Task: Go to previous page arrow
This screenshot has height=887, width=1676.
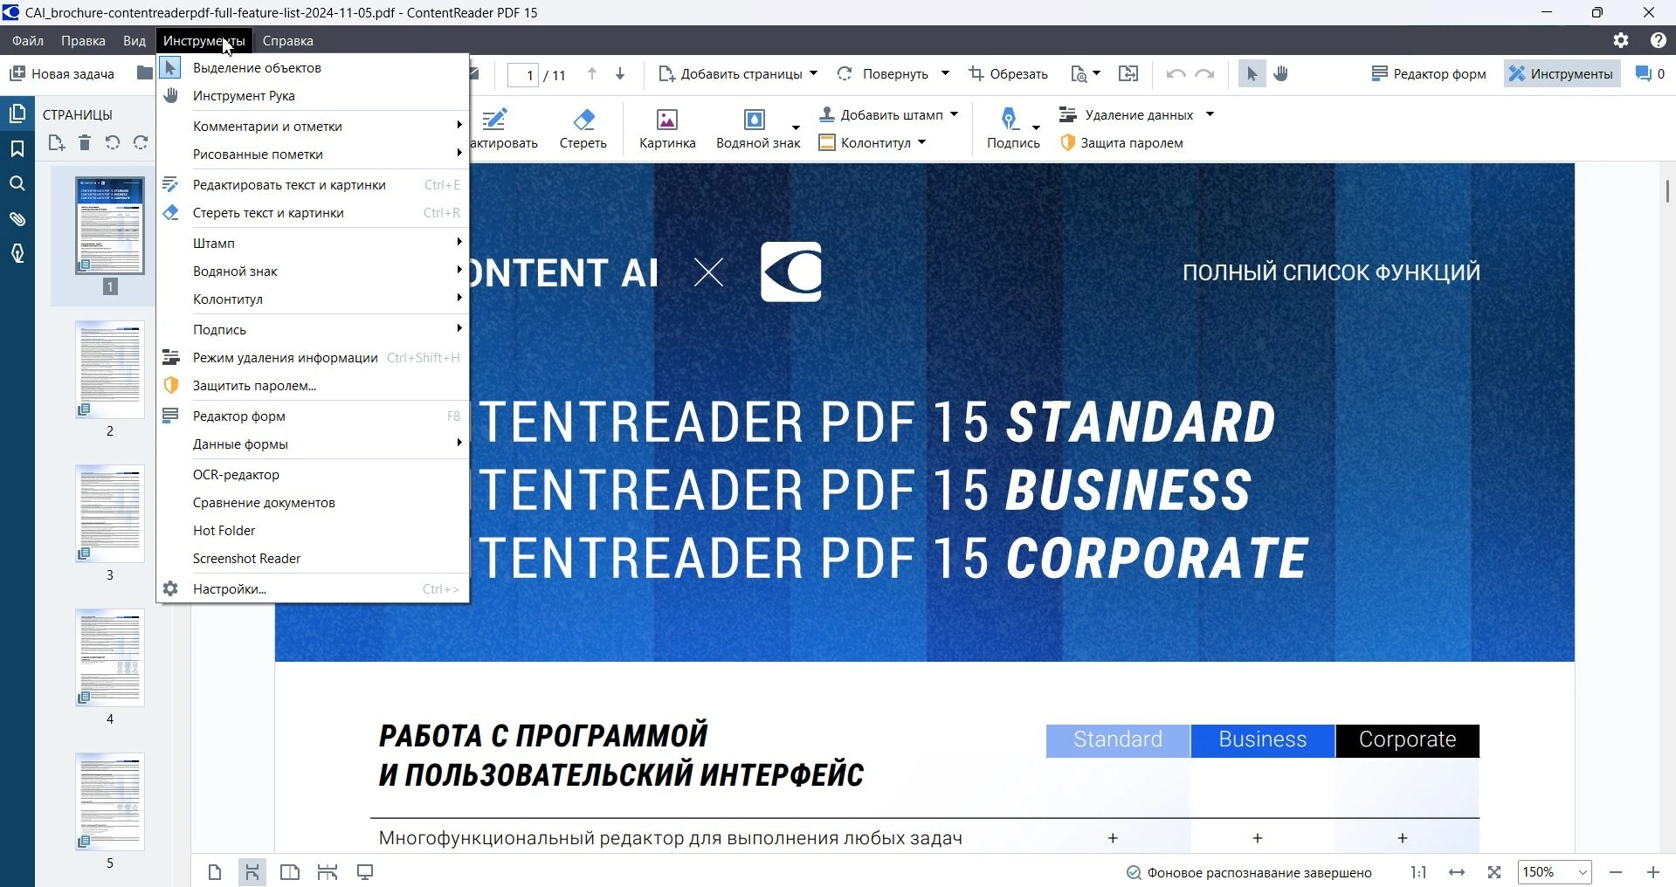Action: [x=592, y=74]
